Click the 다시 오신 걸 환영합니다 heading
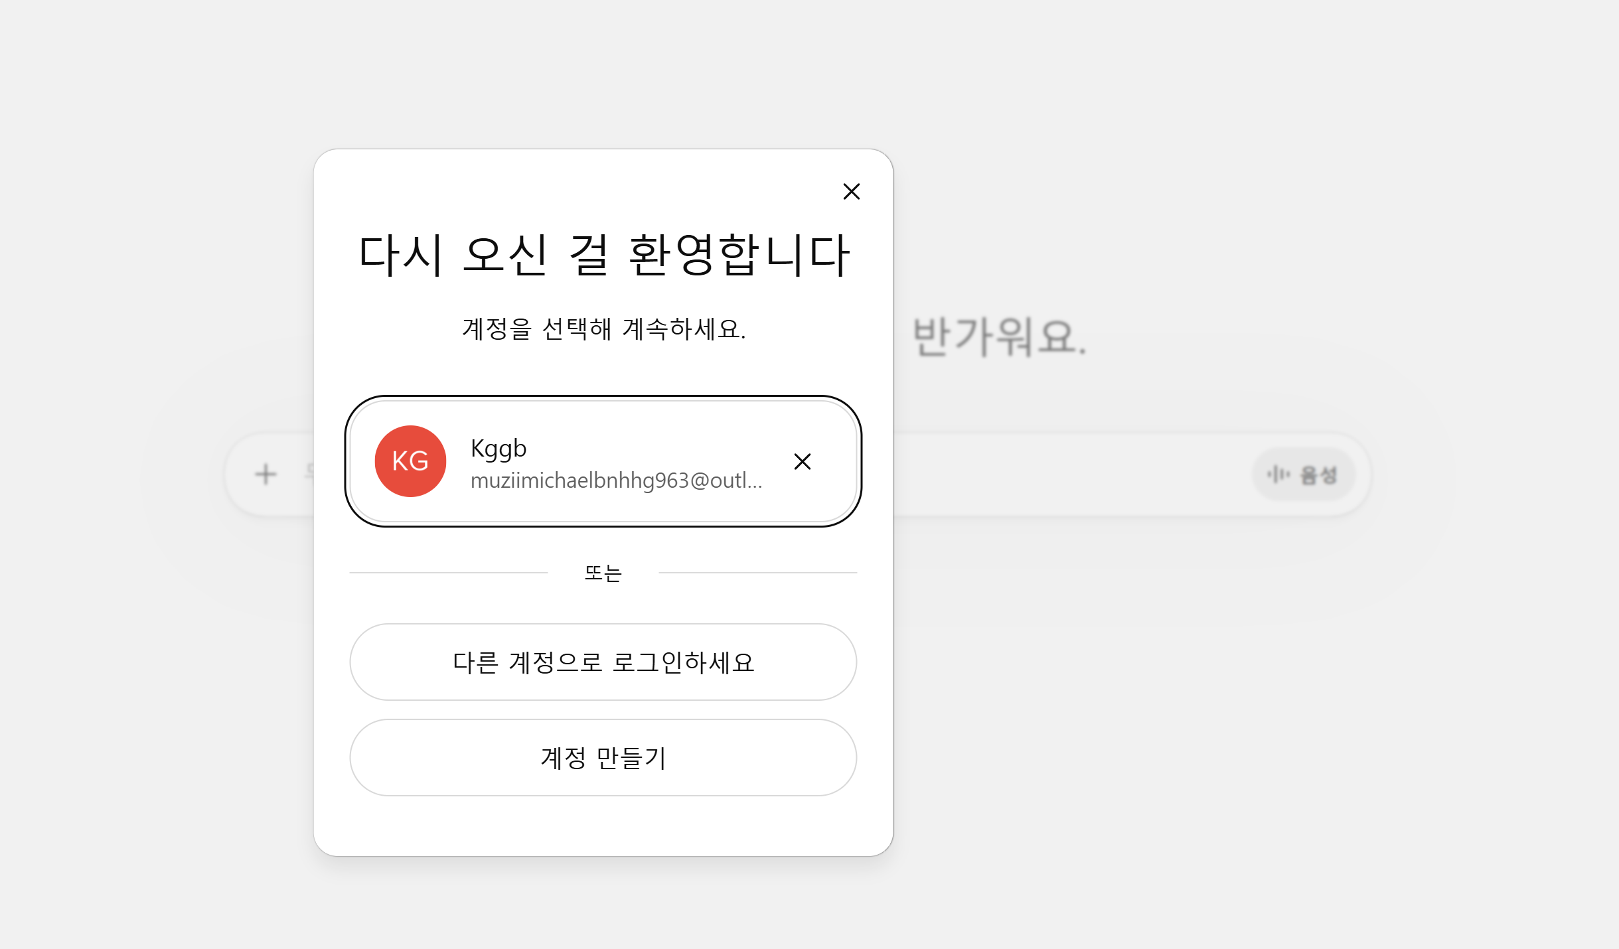This screenshot has width=1619, height=949. 603,256
